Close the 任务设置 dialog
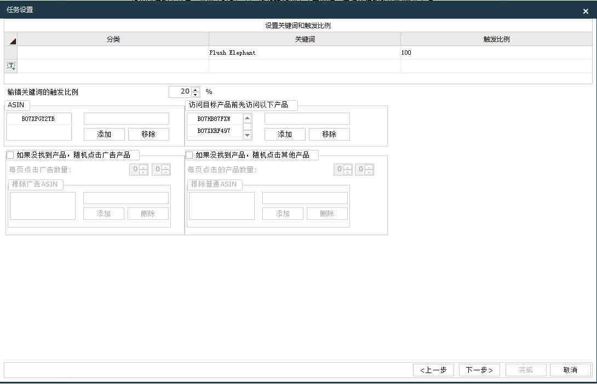The width and height of the screenshot is (597, 384). [x=585, y=11]
